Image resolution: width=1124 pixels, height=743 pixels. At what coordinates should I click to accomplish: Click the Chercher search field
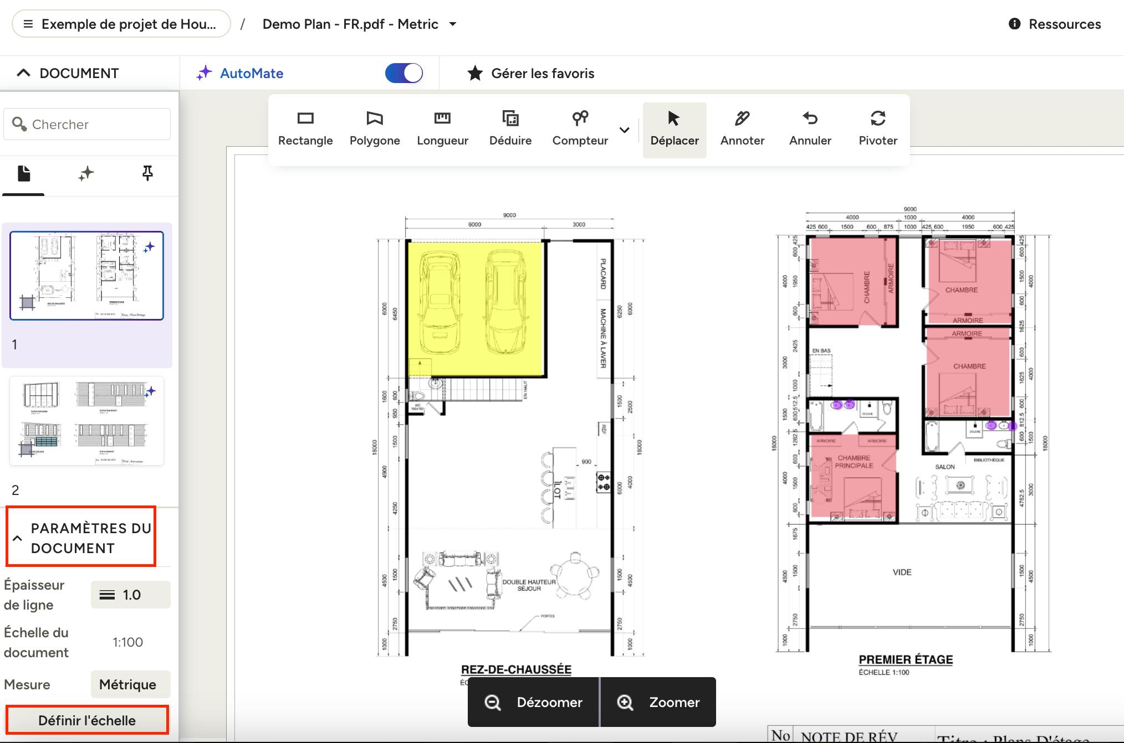pos(87,124)
